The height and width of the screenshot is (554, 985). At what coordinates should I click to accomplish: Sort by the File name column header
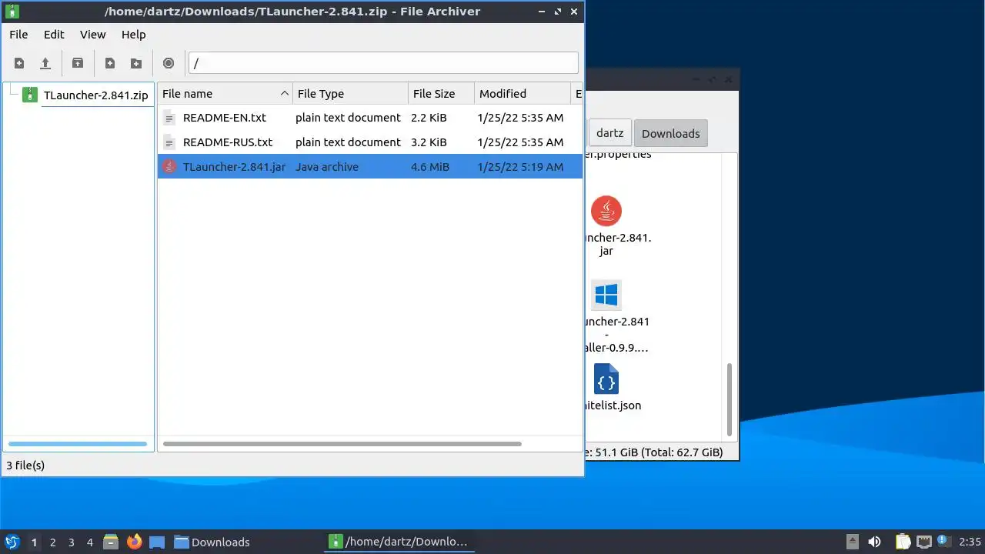(225, 94)
